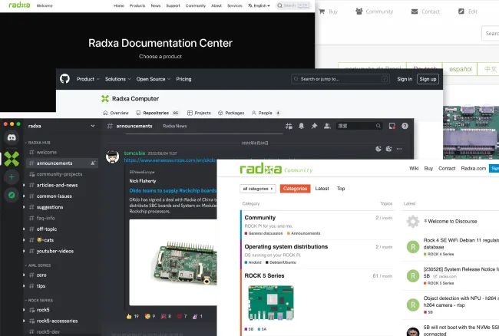Click GitHub Search or jump to field

[x=340, y=79]
